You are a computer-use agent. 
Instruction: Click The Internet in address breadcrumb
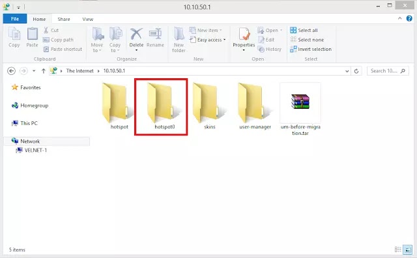coord(79,71)
